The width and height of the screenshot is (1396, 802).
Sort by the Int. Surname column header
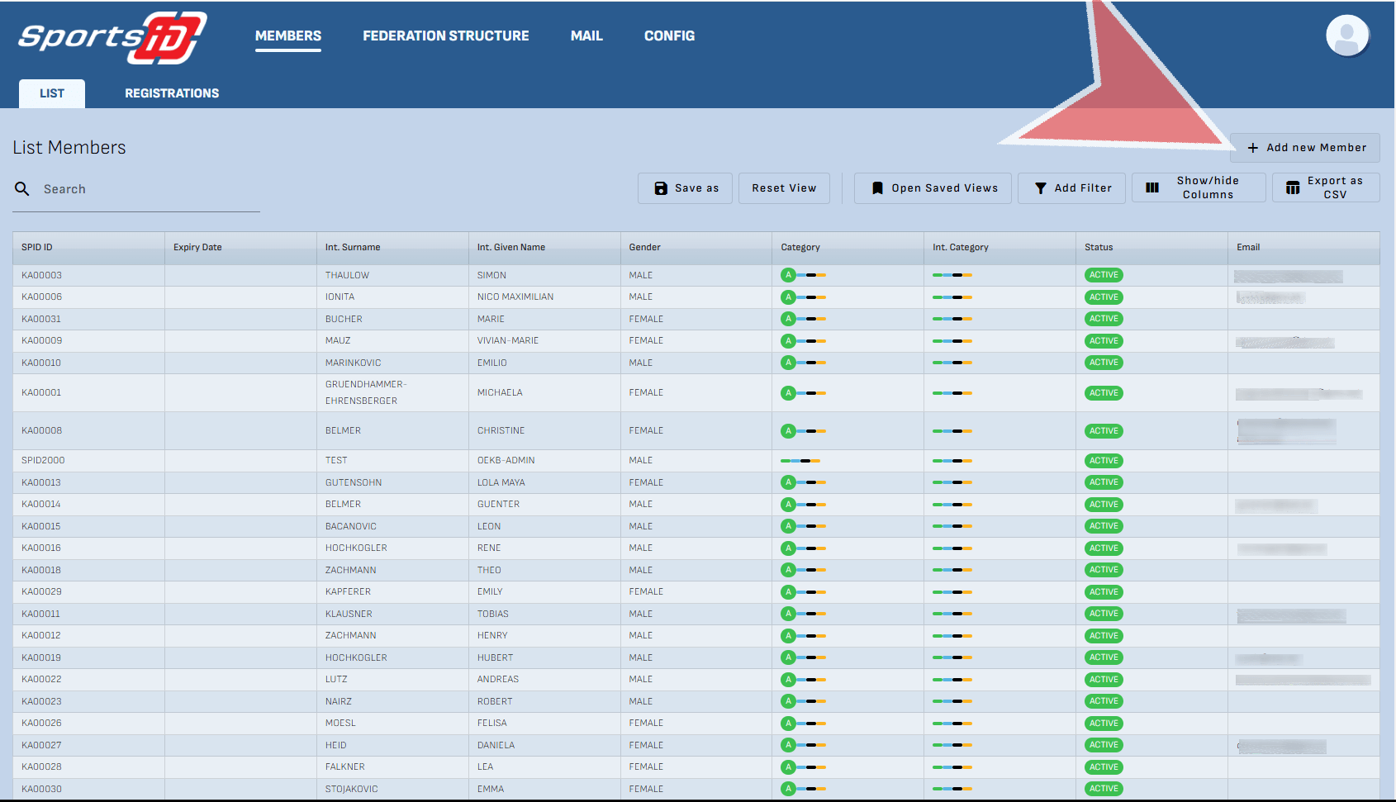353,247
